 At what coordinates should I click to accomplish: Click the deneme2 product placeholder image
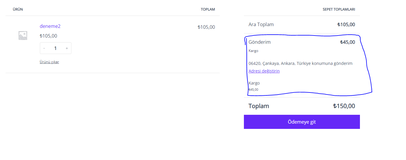pos(23,36)
